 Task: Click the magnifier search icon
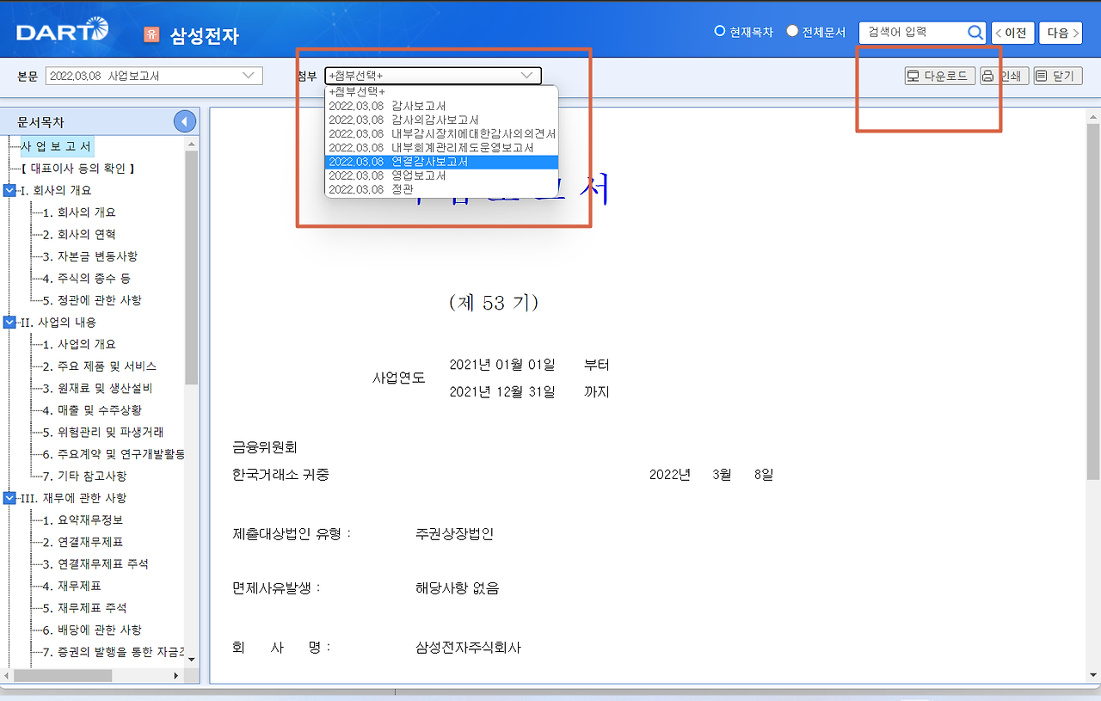point(975,33)
